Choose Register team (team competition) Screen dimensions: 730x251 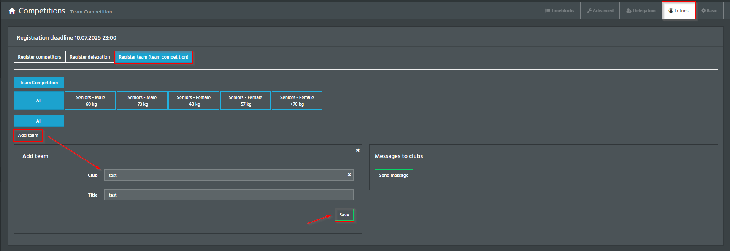pos(154,57)
